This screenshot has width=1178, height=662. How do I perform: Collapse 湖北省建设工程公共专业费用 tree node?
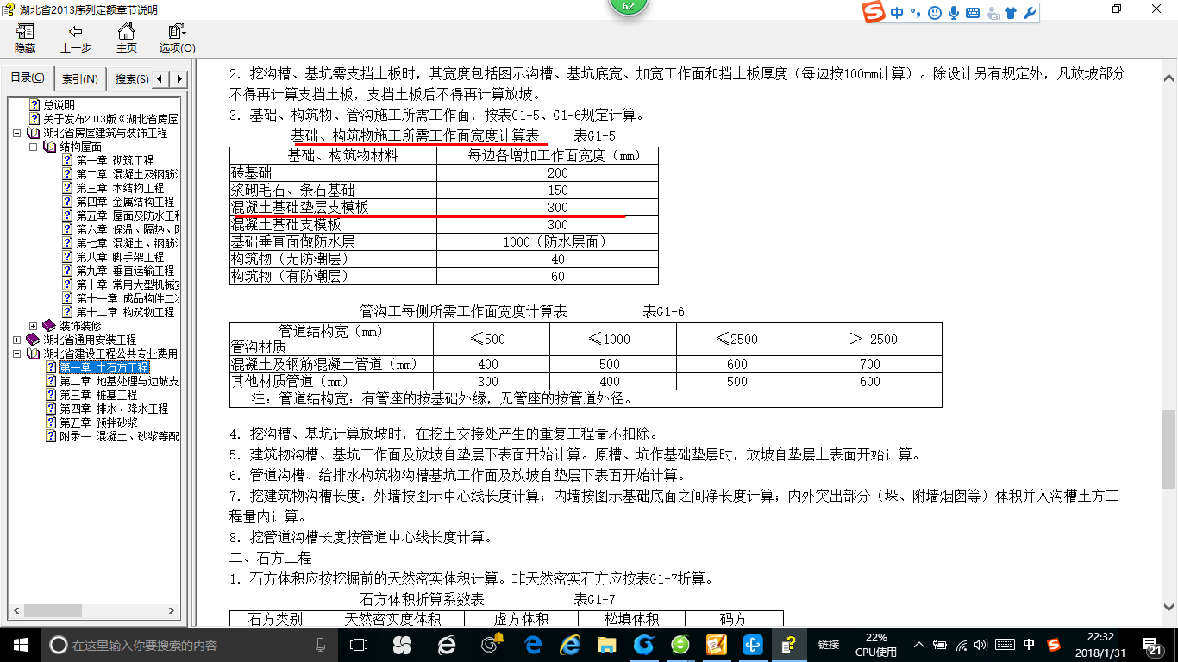(x=18, y=353)
